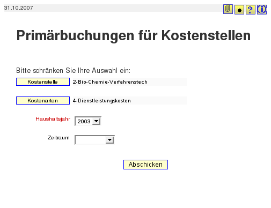Screen dimensions: 271x208
Task: Open help via question mark icon
Action: coord(251,10)
